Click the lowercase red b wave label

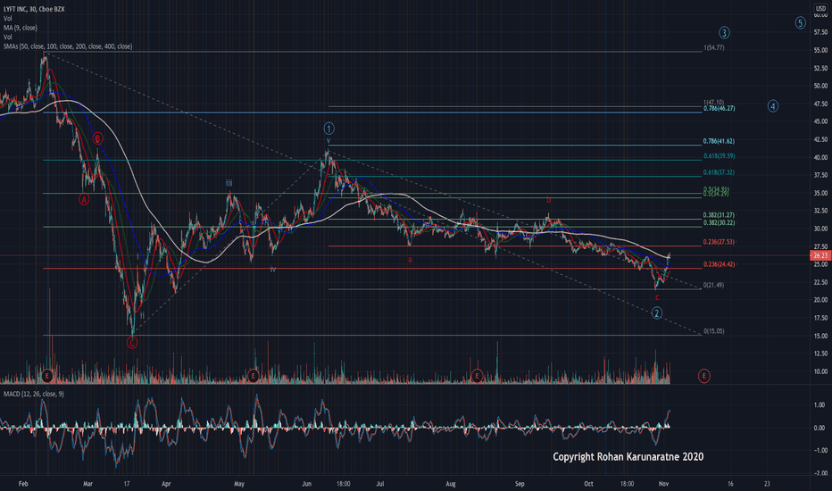click(549, 200)
